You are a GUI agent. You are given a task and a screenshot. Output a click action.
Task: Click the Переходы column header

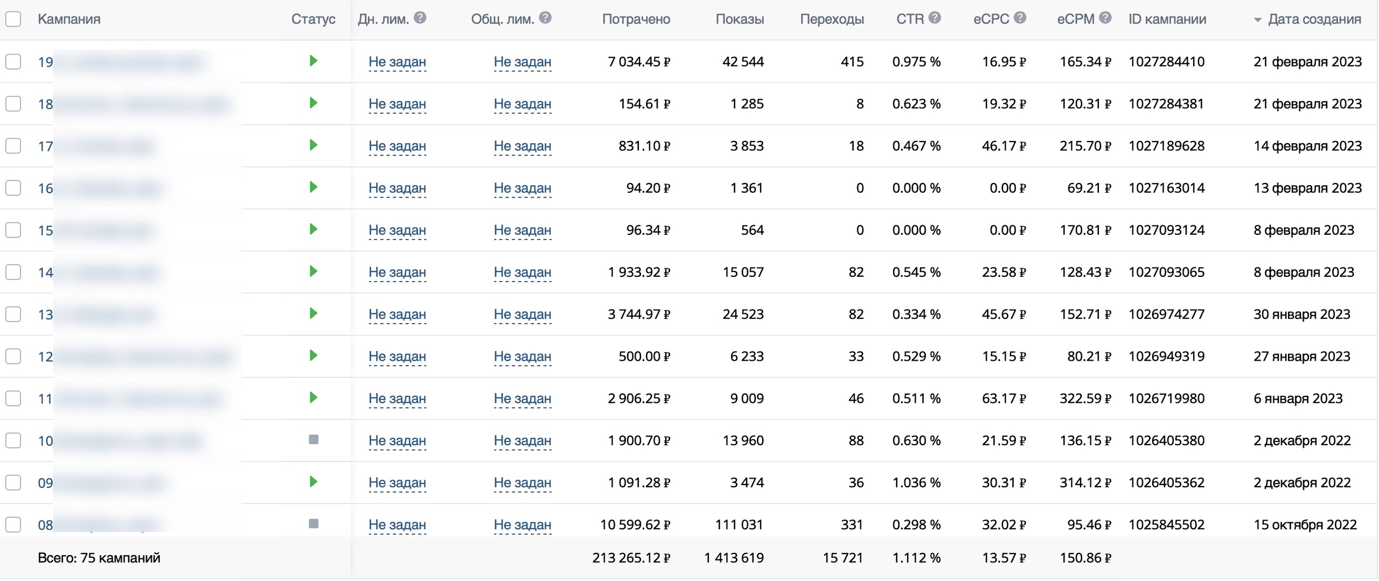coord(832,19)
